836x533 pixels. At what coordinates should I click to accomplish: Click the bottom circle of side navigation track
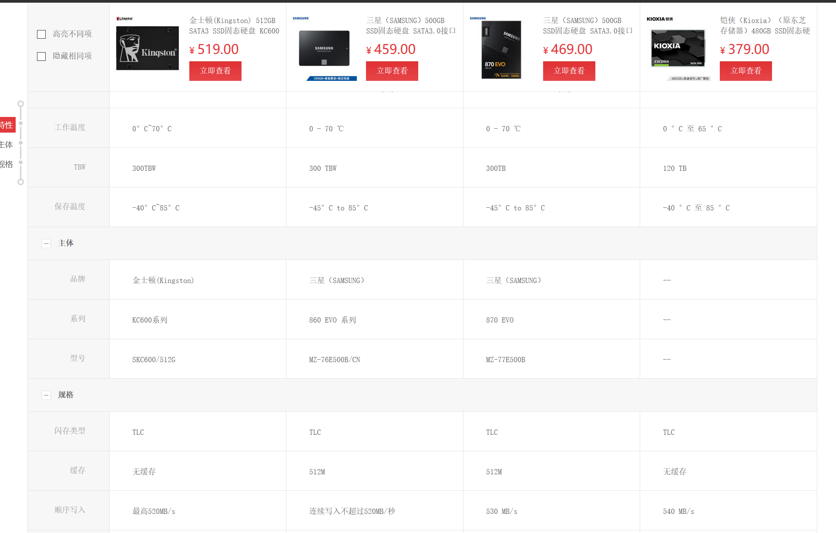20,182
